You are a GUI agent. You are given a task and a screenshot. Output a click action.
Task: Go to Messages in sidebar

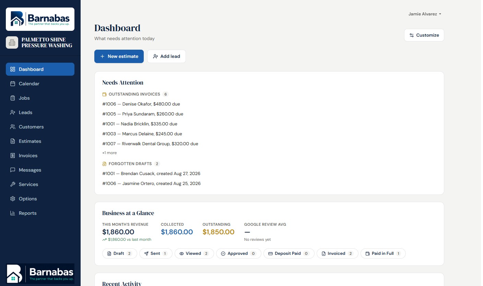(40, 170)
